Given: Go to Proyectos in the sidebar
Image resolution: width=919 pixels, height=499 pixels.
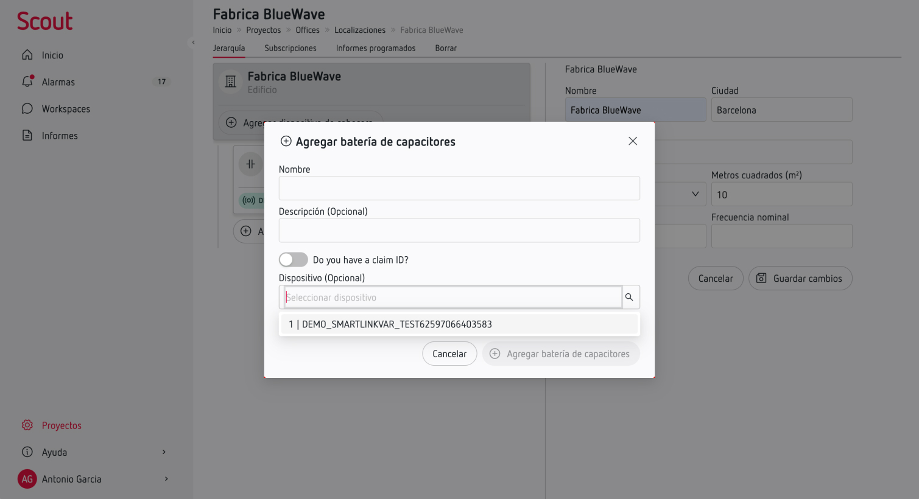Looking at the screenshot, I should click(x=62, y=425).
